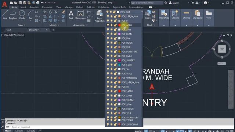Viewport: 235px width, 132px height.
Task: Click the Open file icon
Action: click(15, 3)
